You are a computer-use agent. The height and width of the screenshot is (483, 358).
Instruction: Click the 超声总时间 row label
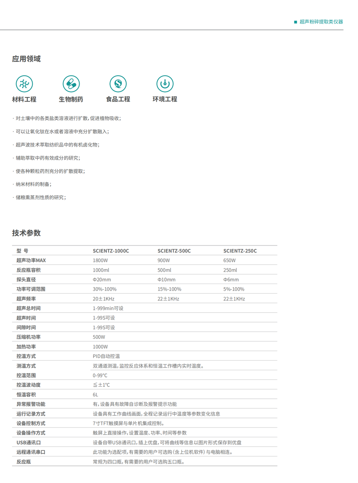[x=28, y=308]
